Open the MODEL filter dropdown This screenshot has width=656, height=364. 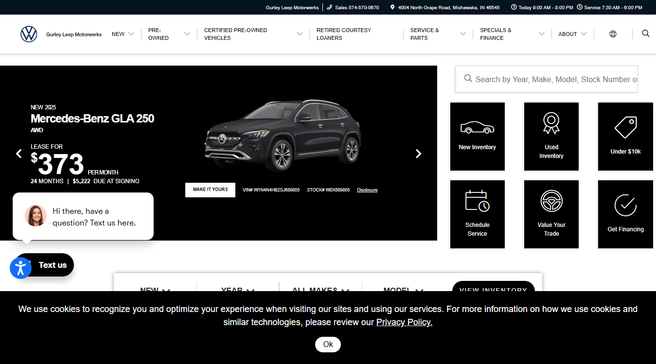click(x=403, y=290)
